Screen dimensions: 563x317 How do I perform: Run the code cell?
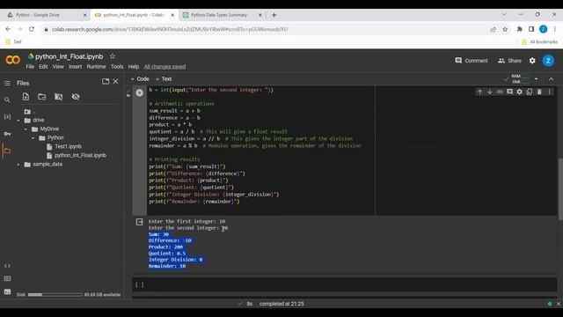tap(139, 92)
